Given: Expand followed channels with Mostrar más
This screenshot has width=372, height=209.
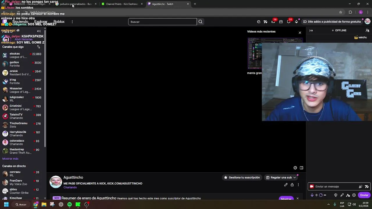Looking at the screenshot, I should [10, 159].
